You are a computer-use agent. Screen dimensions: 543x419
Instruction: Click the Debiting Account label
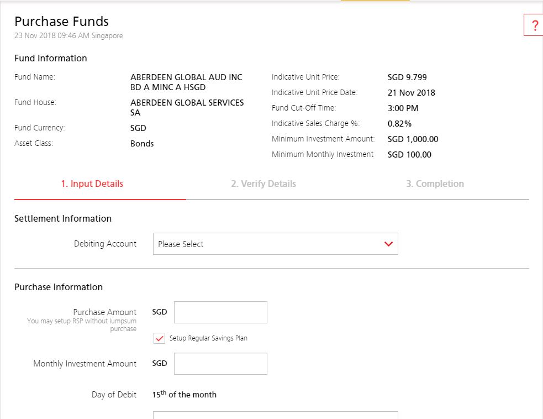coord(106,244)
